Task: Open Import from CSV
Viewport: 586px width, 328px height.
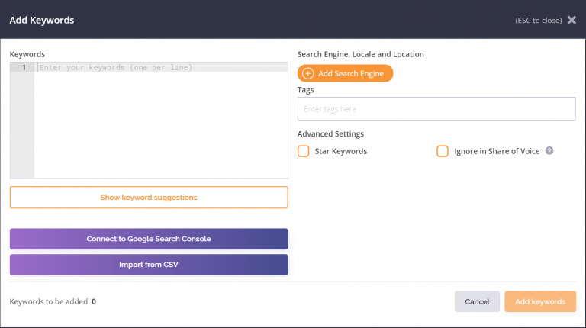Action: pos(149,265)
